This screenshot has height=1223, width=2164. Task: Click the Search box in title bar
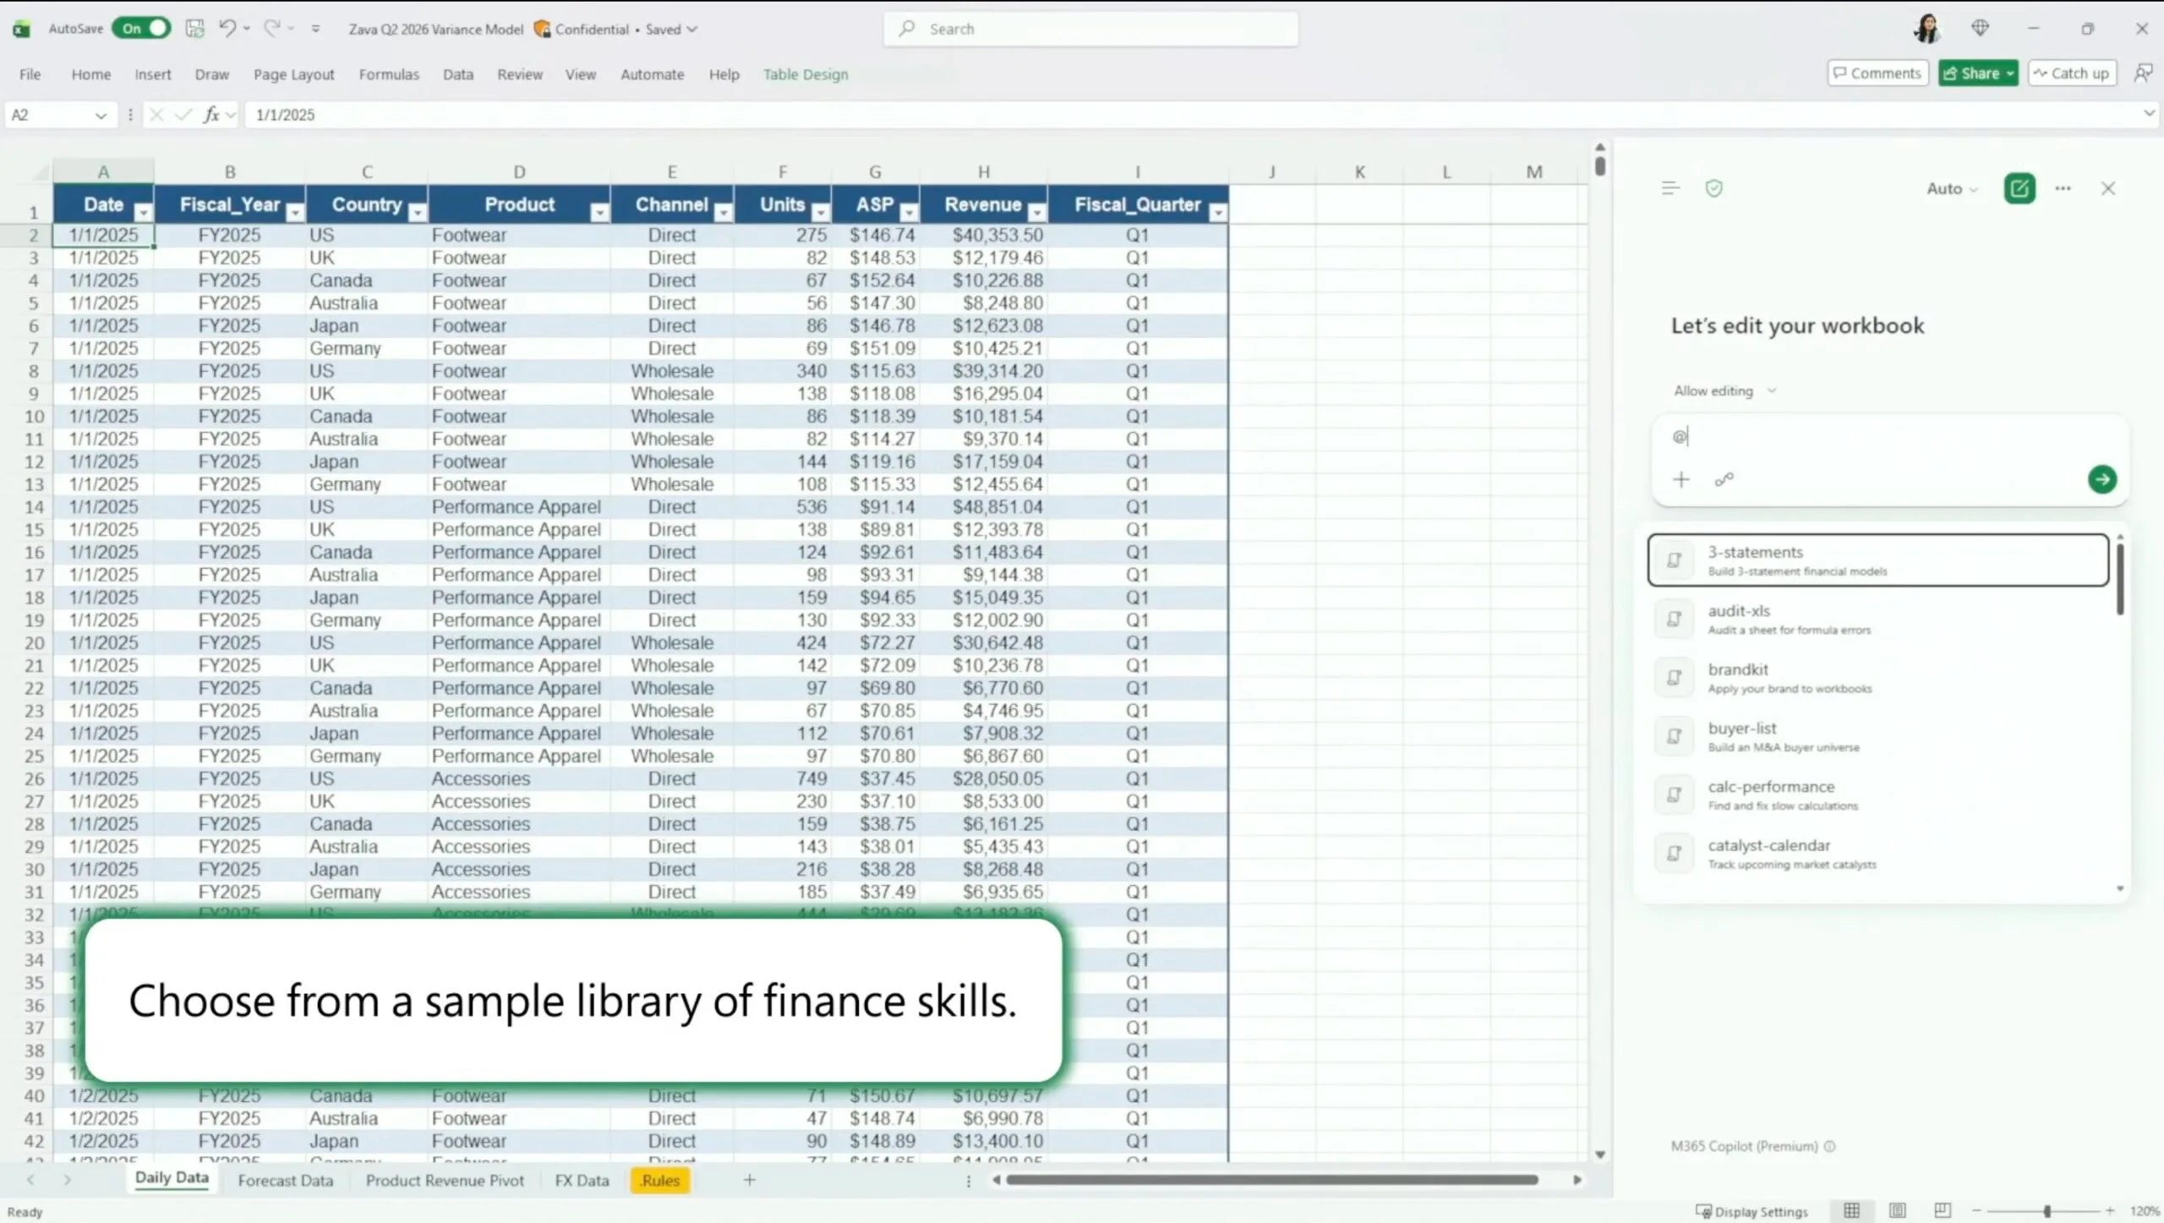(x=1090, y=29)
